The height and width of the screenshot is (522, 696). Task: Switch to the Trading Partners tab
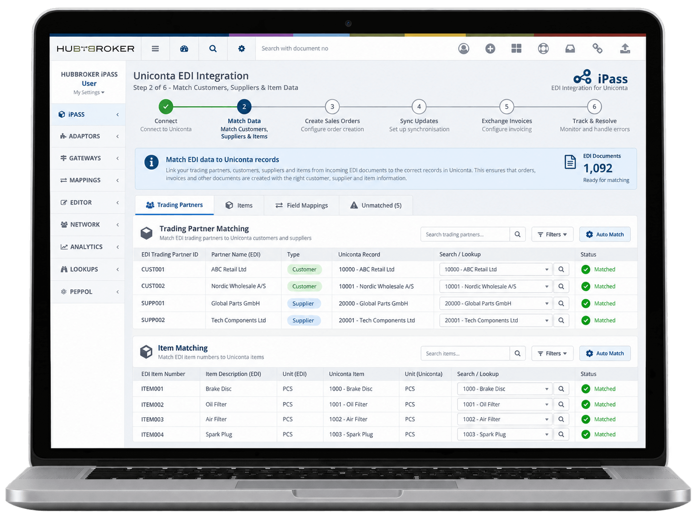174,205
